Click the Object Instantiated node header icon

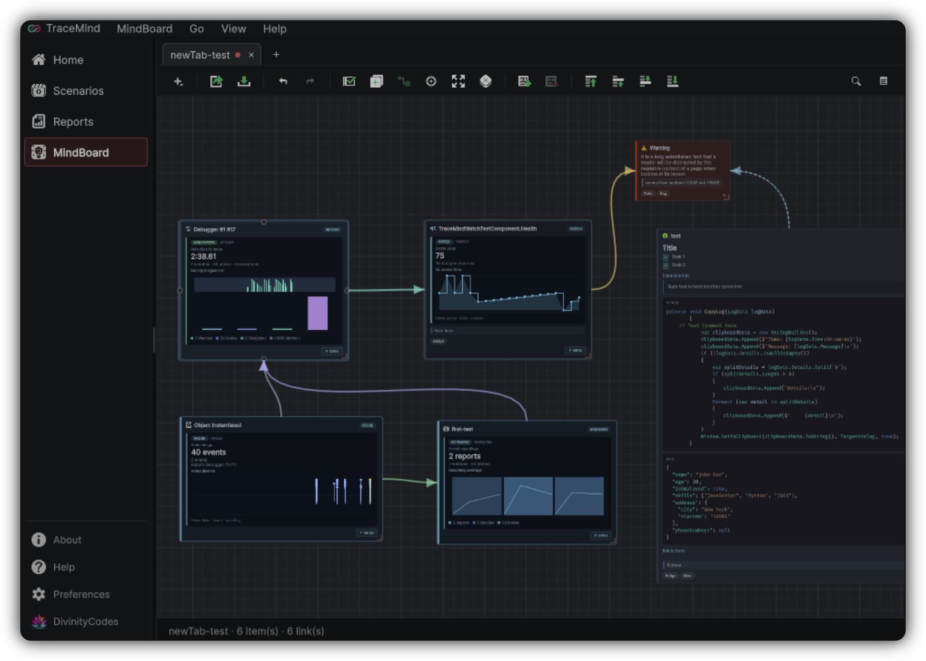(x=189, y=425)
